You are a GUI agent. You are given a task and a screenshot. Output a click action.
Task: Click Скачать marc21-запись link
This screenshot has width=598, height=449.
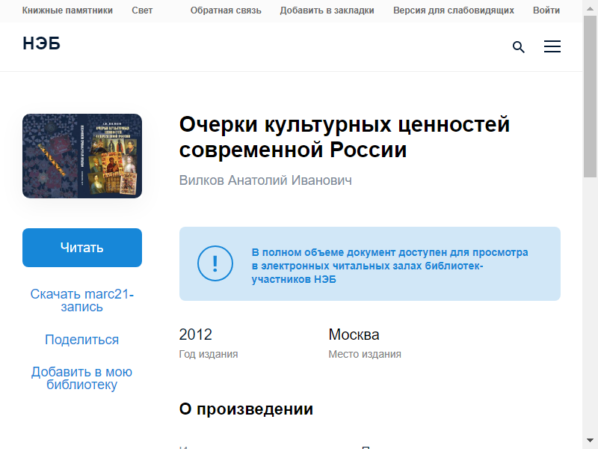pyautogui.click(x=82, y=300)
